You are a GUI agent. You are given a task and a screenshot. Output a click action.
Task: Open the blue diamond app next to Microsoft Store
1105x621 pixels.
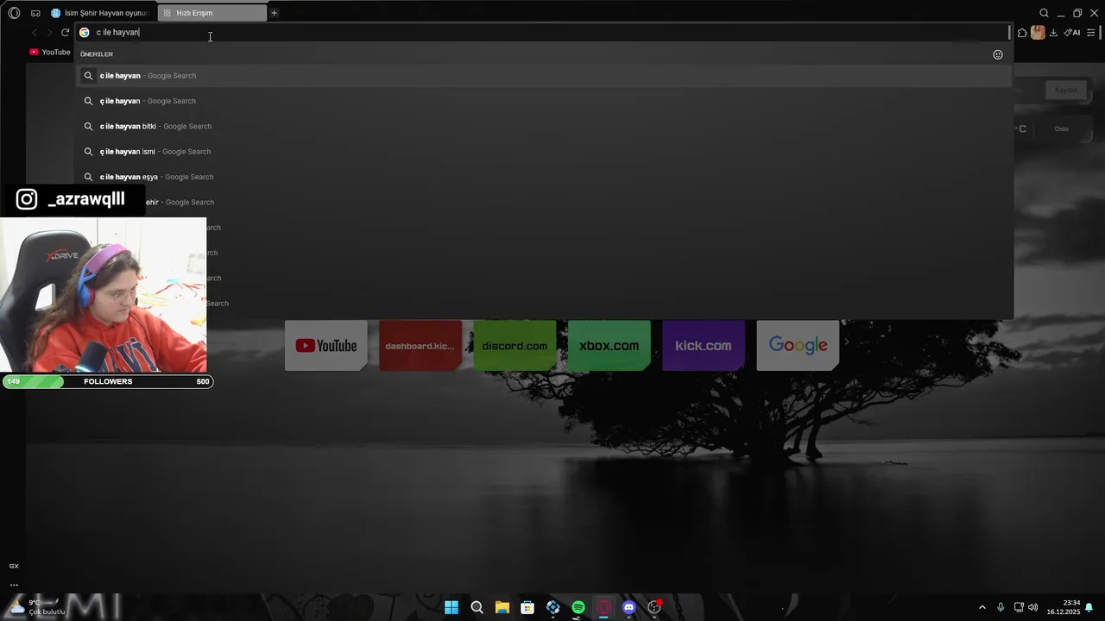click(x=552, y=607)
